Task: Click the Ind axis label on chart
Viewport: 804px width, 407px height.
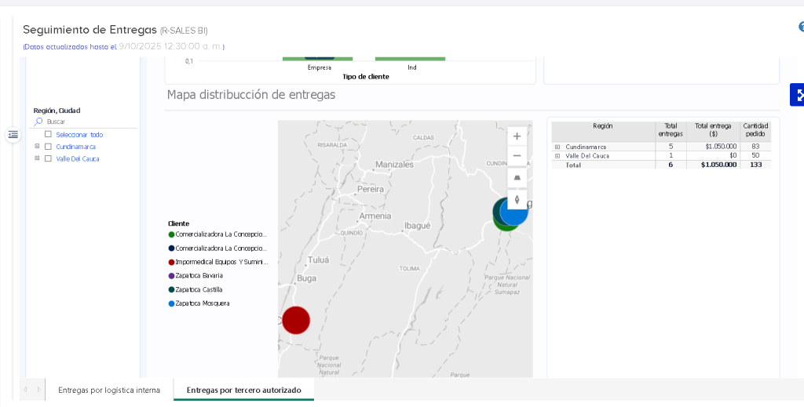Action: click(412, 67)
